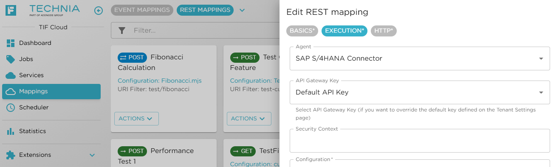Click the POST badge on Test Feature card
Screen dimensions: 559x167
pos(245,57)
